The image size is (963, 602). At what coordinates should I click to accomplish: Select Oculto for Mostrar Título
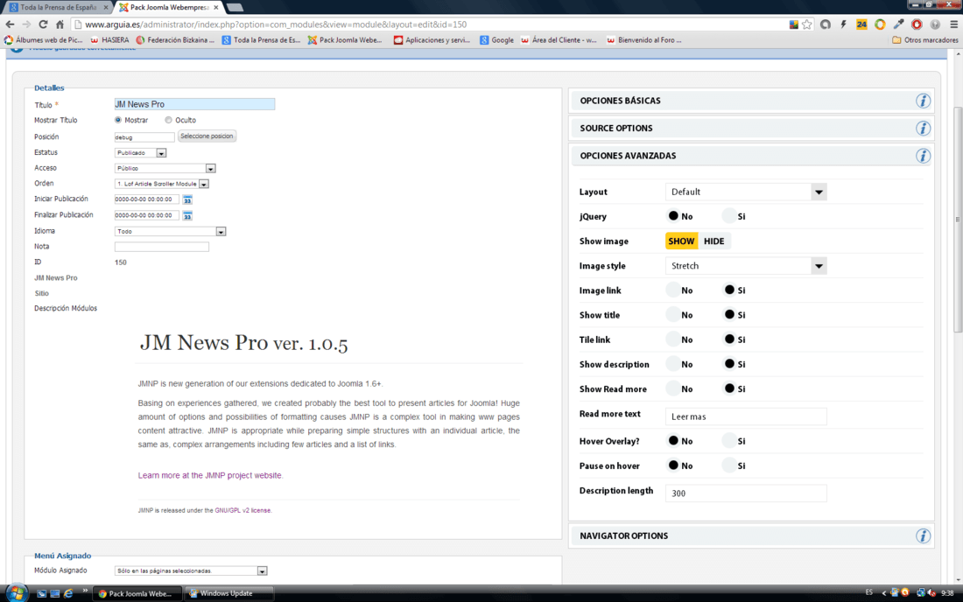point(168,120)
